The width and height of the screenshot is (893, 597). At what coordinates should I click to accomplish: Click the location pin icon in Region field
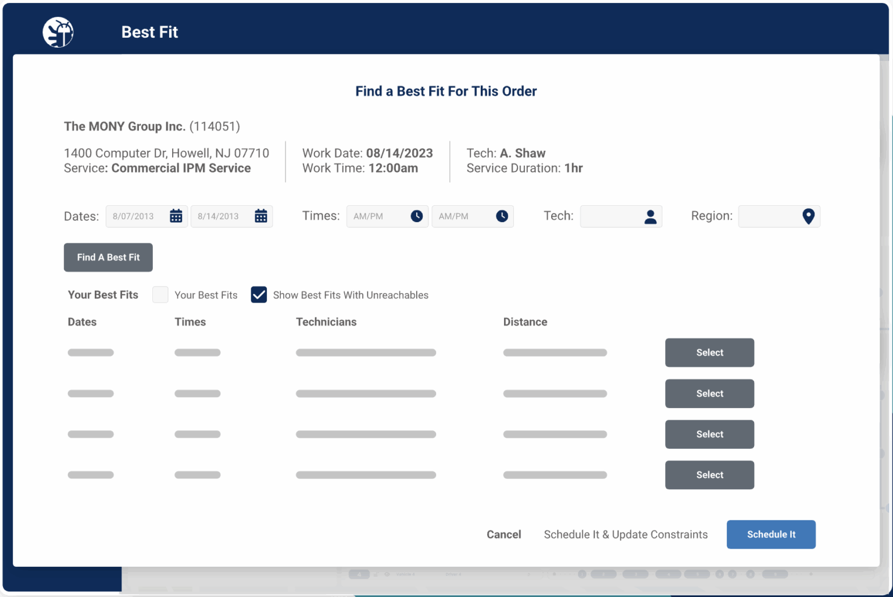808,216
